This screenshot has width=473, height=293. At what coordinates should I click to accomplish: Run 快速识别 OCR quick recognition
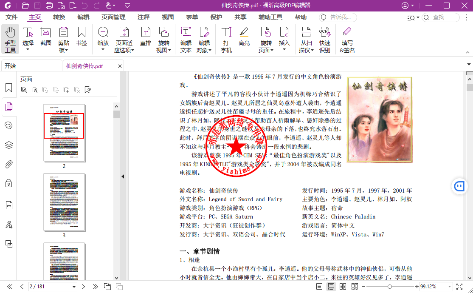click(324, 40)
